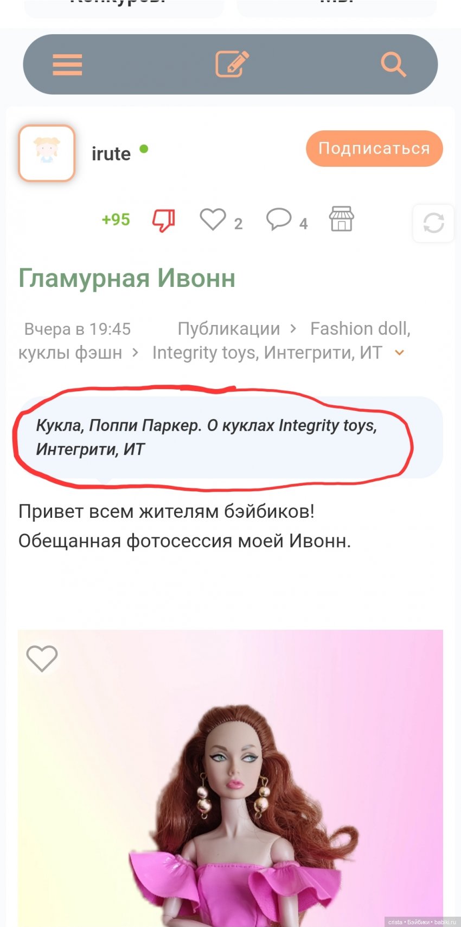Open Integrity toys, Интегрити, ИТ category
This screenshot has height=927, width=461.
point(267,353)
